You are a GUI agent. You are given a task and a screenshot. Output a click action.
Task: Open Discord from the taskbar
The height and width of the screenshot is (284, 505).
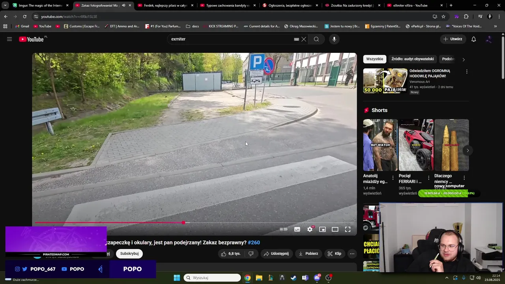[317, 278]
